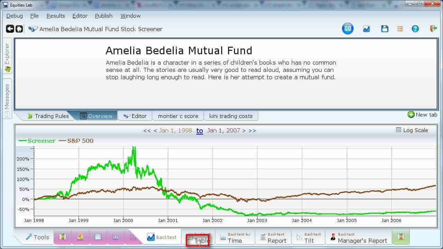The height and width of the screenshot is (249, 443).
Task: Switch to the Backtest by Time tab
Action: pyautogui.click(x=235, y=238)
